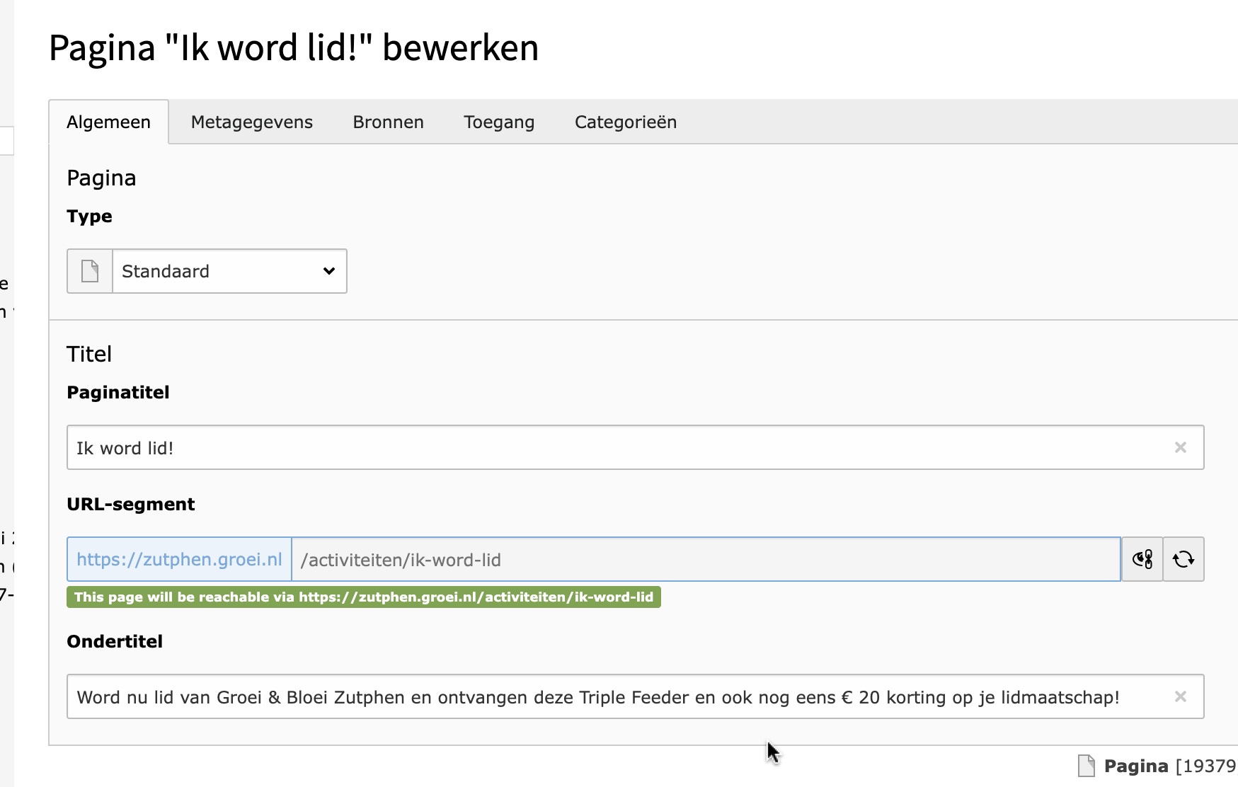
Task: Click the https://zutphen.groei.nl base URL prefix
Action: [x=179, y=560]
